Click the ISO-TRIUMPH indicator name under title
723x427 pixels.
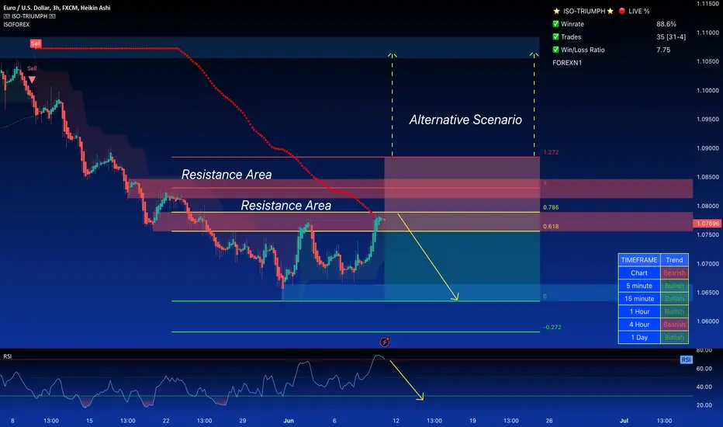pos(29,16)
